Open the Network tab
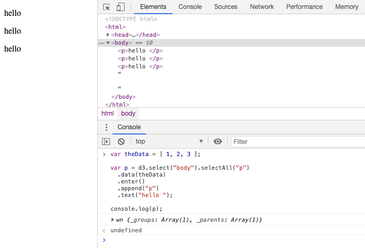The image size is (365, 248). [x=262, y=7]
